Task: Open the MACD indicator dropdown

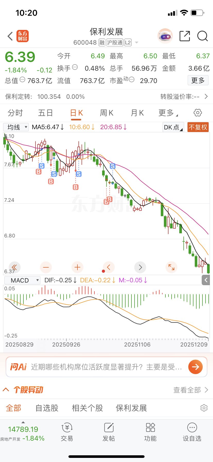Action: pyautogui.click(x=22, y=280)
